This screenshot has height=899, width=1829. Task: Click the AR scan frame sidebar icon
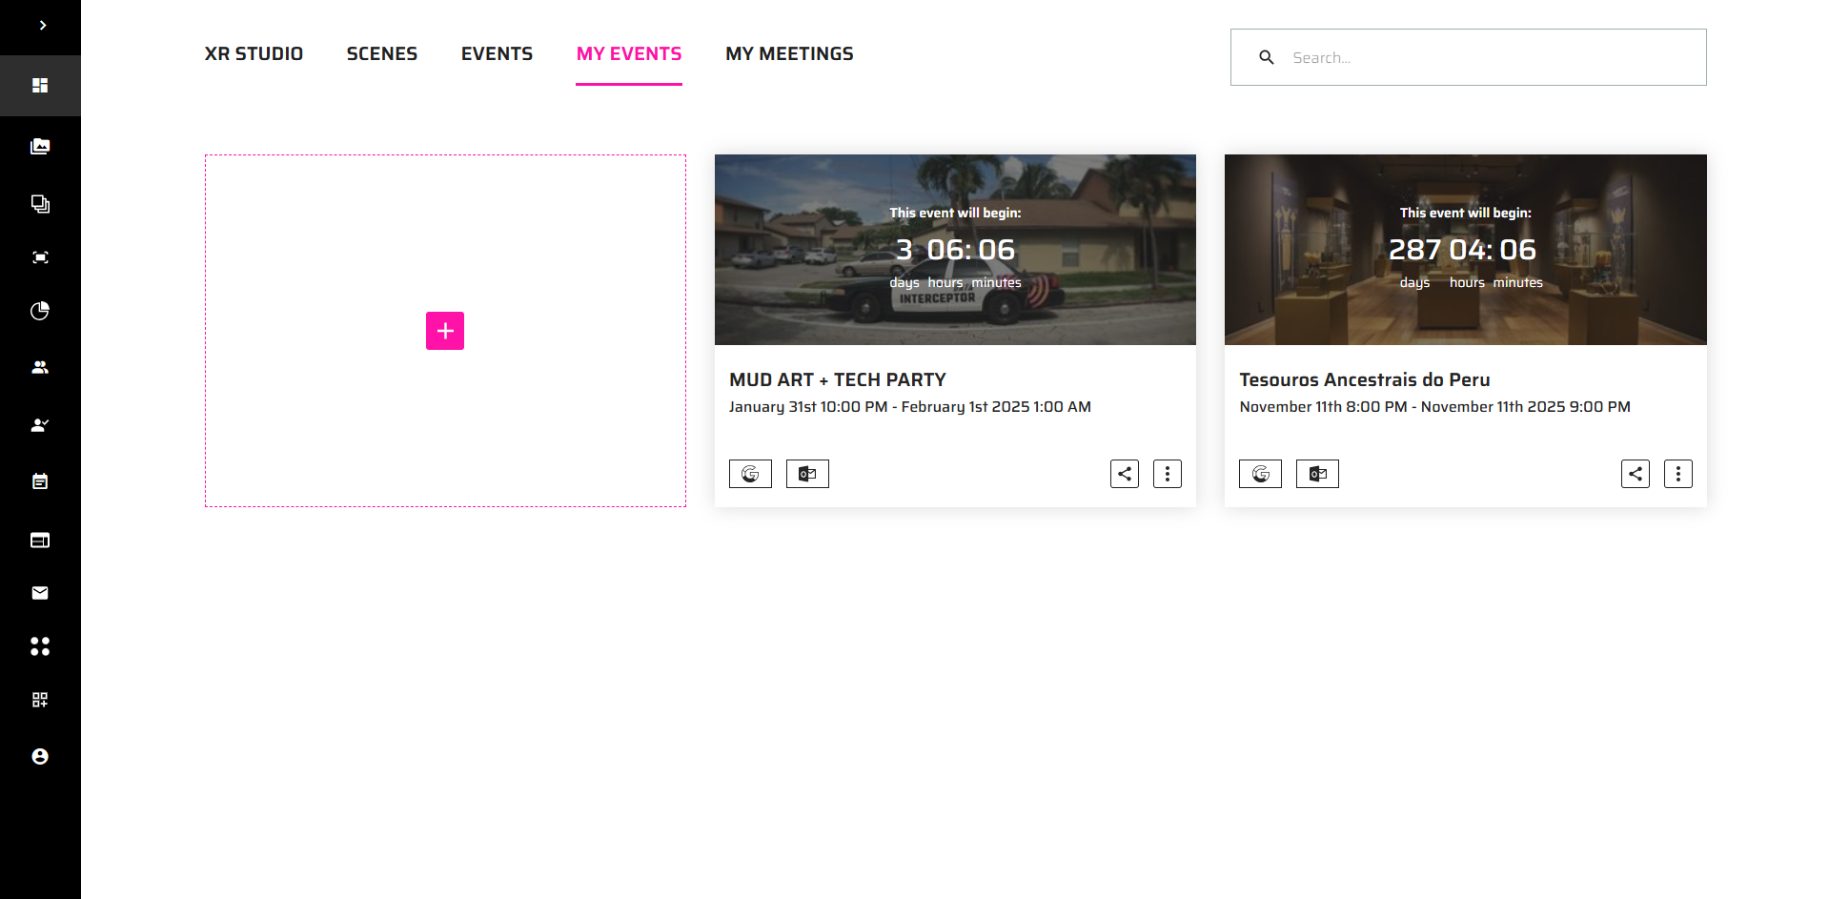(40, 257)
